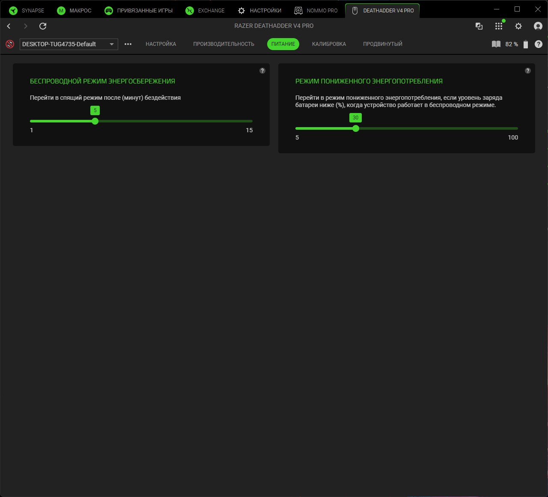Click the DeathAdder mouse icon
Viewport: 548px width, 497px height.
[355, 11]
